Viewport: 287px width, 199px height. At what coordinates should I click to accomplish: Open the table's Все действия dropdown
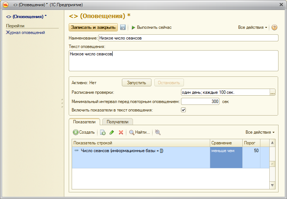click(260, 132)
